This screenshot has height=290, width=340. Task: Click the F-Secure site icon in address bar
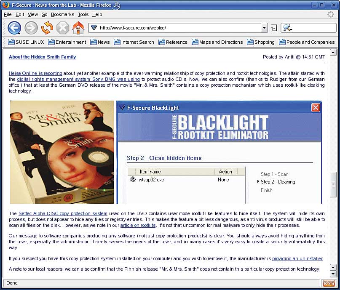tap(94, 28)
